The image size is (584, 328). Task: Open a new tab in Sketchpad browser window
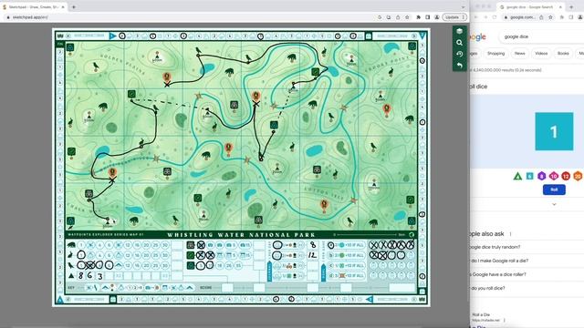74,7
